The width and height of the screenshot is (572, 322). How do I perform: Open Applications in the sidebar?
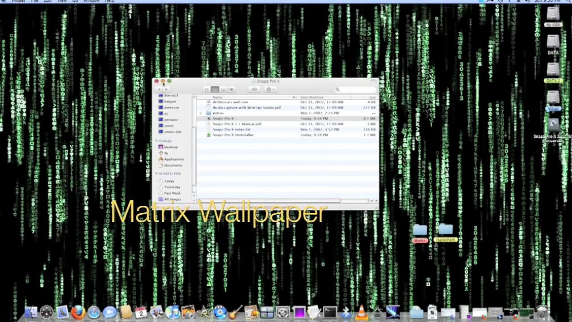[x=171, y=159]
